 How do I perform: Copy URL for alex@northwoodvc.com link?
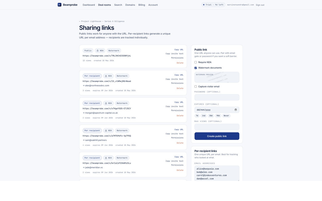point(179,75)
